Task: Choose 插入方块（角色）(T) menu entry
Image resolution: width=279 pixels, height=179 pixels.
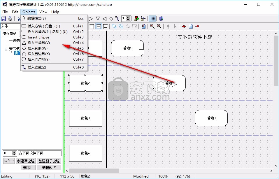Action: (54, 26)
